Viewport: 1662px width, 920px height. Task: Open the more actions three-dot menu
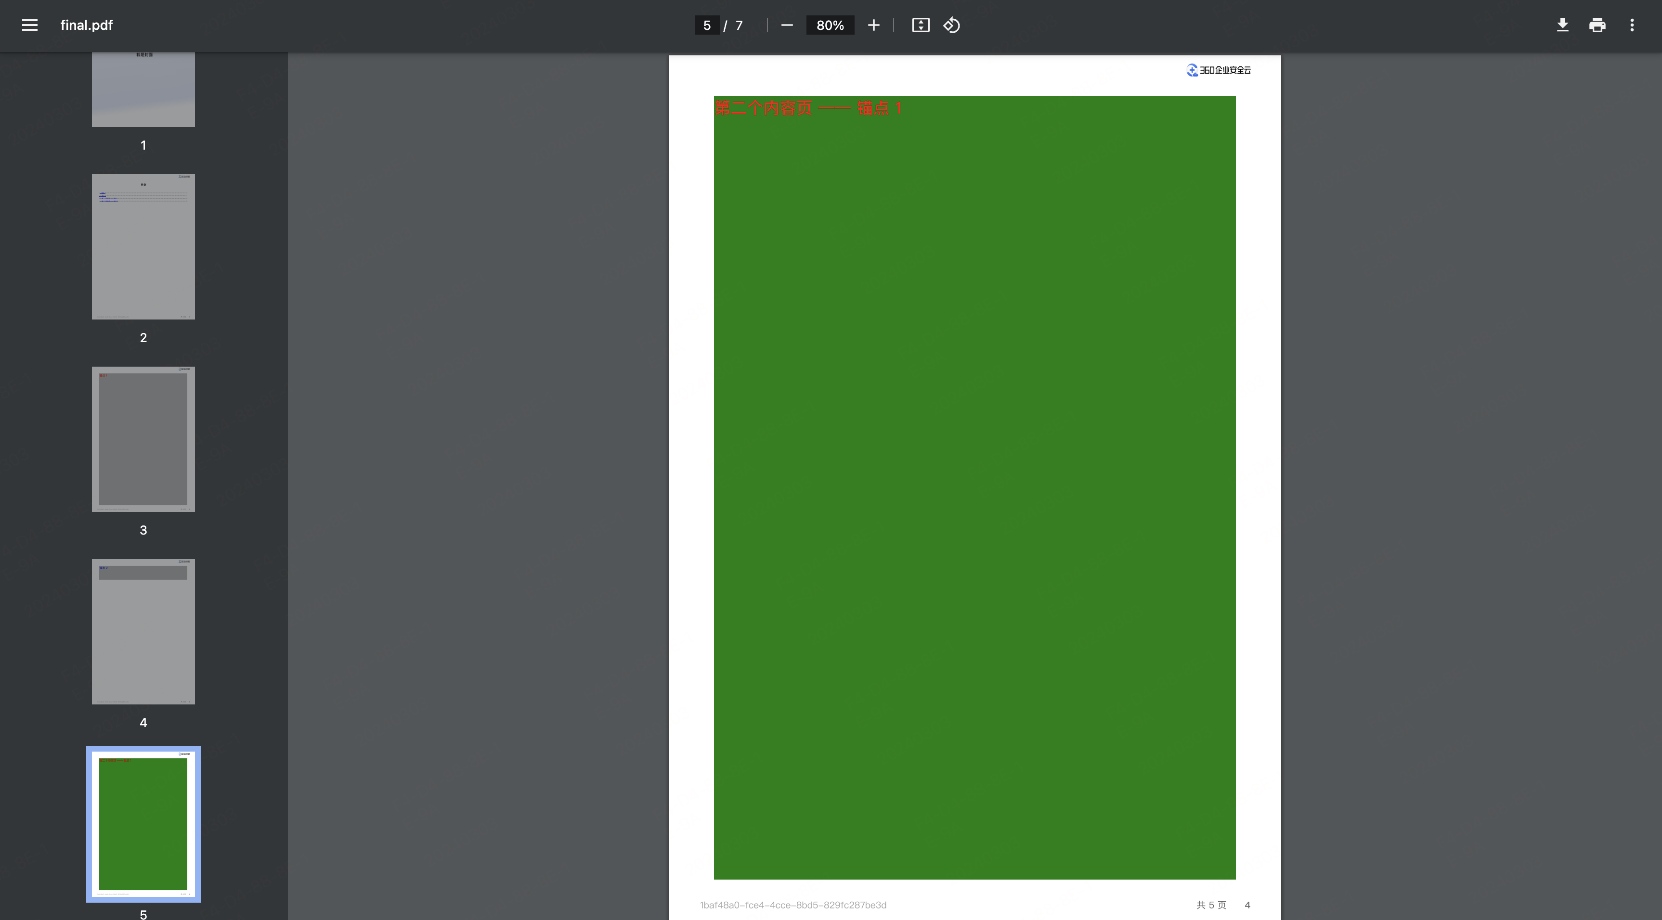(1632, 25)
